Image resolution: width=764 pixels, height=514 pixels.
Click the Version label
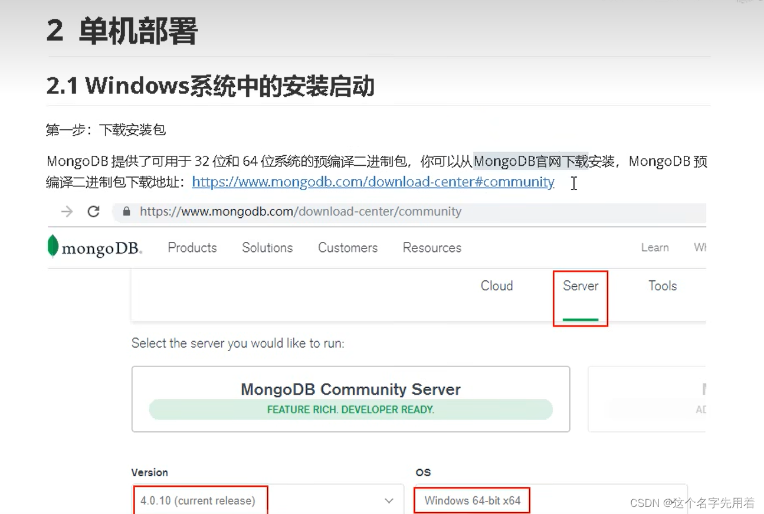click(x=149, y=472)
